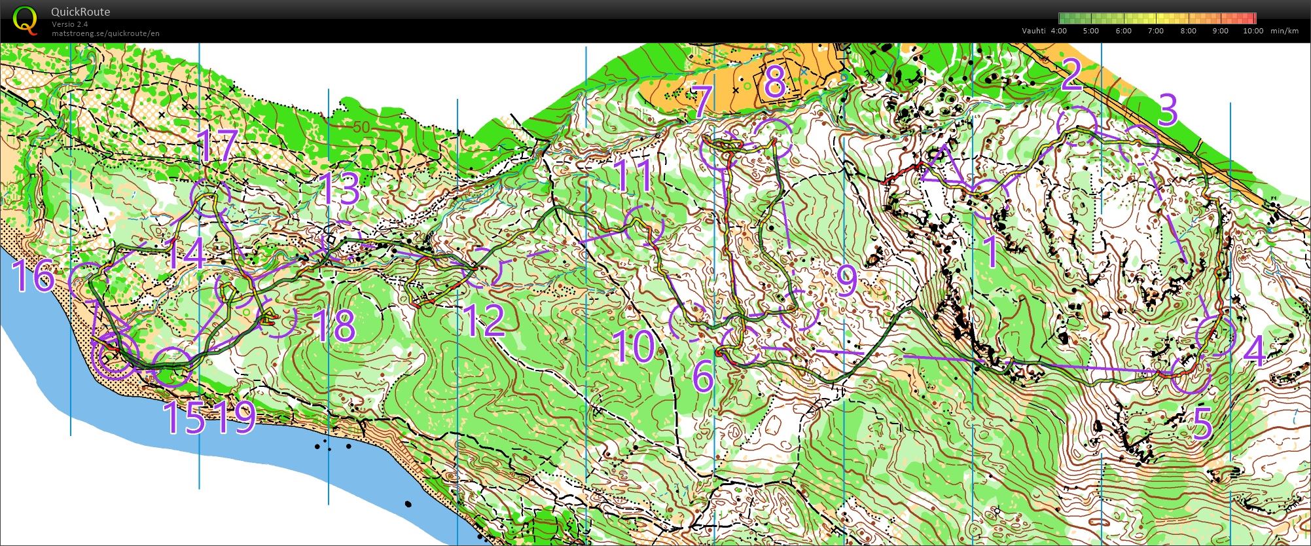Open the matstroeng.se/quickroute/en link
The height and width of the screenshot is (546, 1311).
tap(105, 33)
